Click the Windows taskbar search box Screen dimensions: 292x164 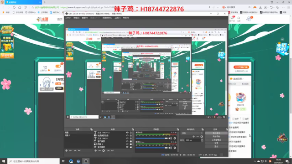tap(33, 161)
